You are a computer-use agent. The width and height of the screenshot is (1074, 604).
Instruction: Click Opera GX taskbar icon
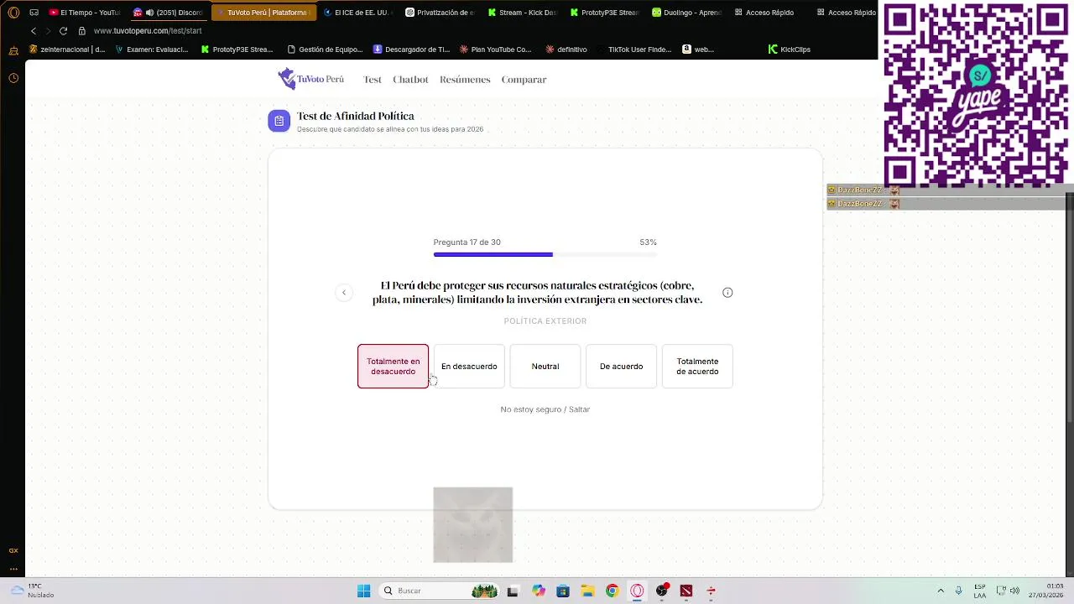click(x=637, y=591)
